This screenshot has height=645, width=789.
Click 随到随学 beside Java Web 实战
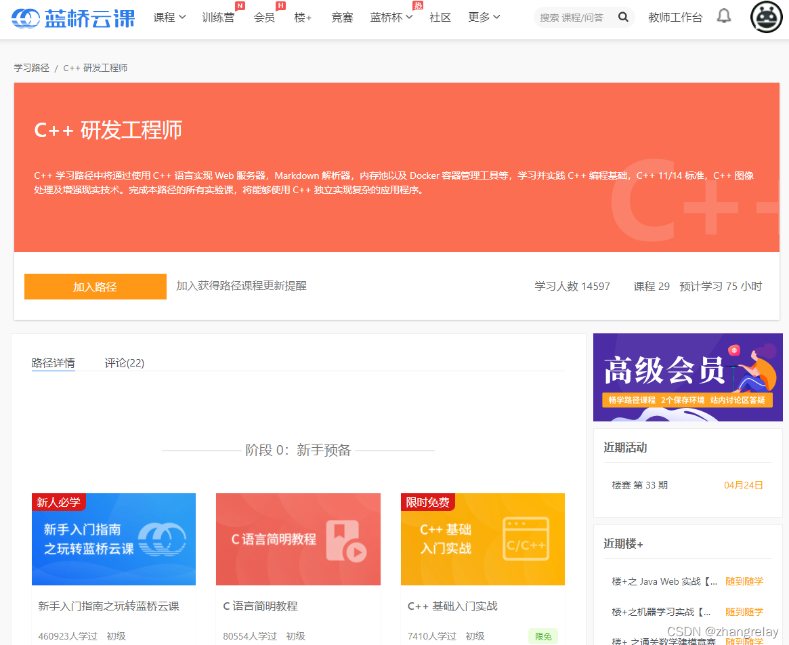pyautogui.click(x=744, y=581)
